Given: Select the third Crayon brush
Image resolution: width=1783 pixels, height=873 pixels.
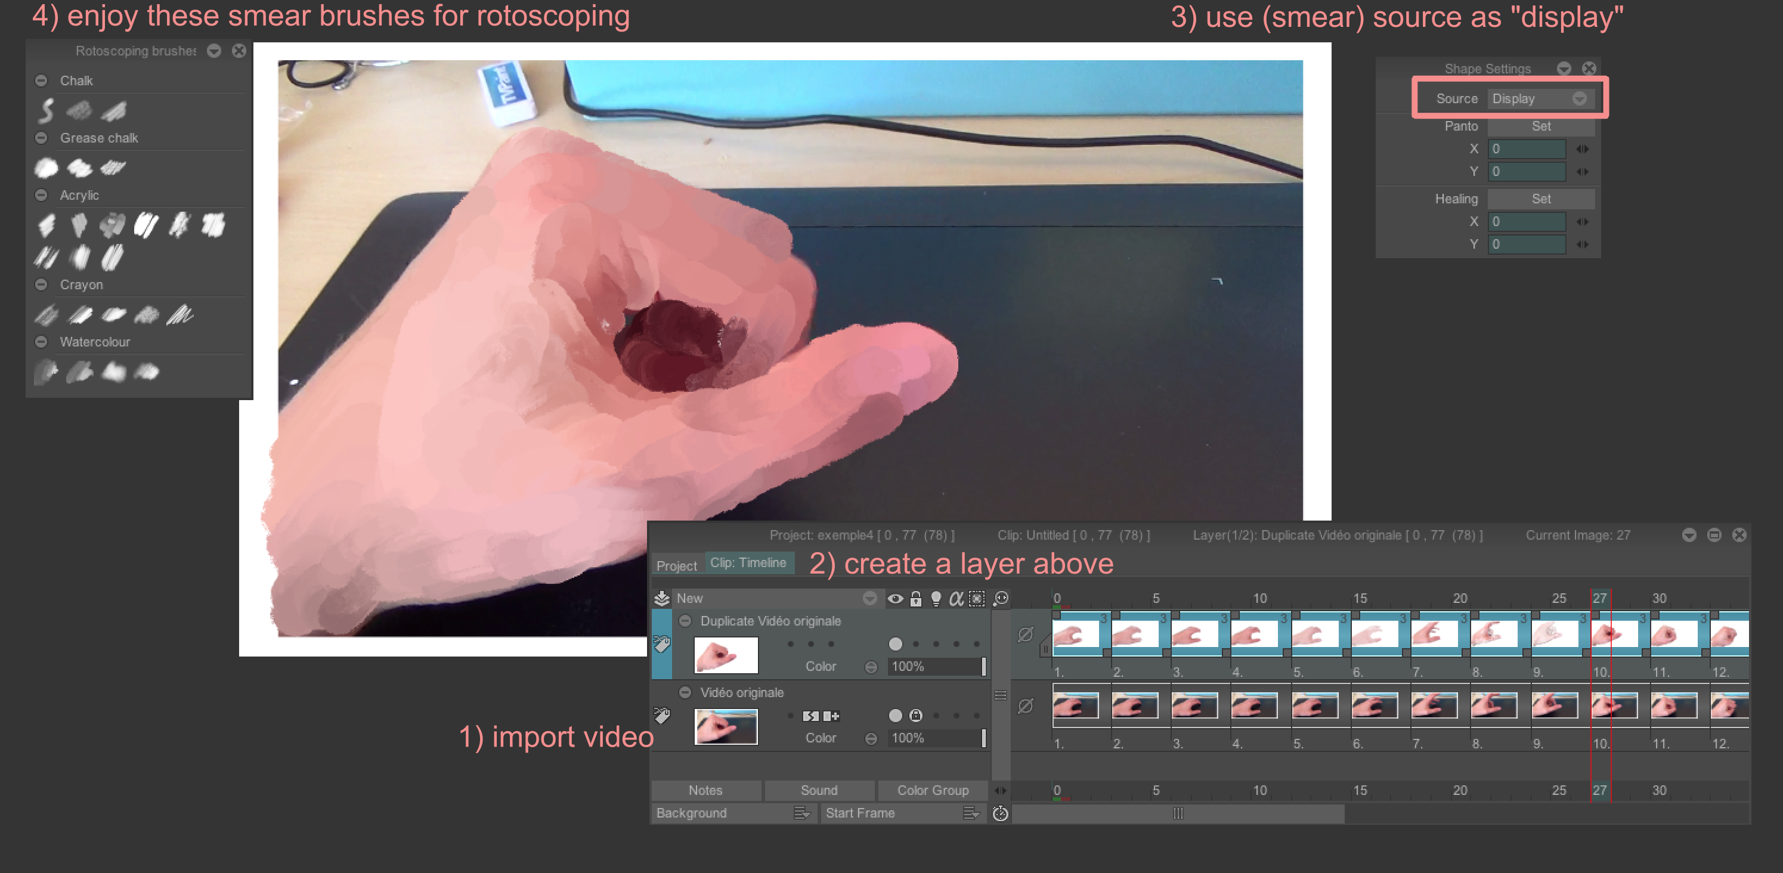Looking at the screenshot, I should point(113,315).
